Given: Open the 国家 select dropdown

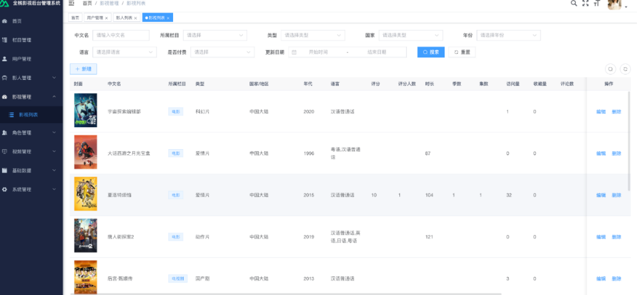Looking at the screenshot, I should [x=411, y=35].
